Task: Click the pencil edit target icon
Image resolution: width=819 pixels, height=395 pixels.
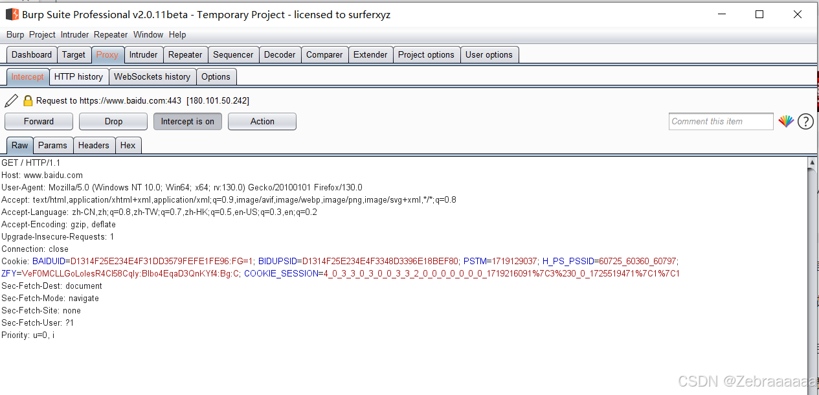Action: point(11,100)
